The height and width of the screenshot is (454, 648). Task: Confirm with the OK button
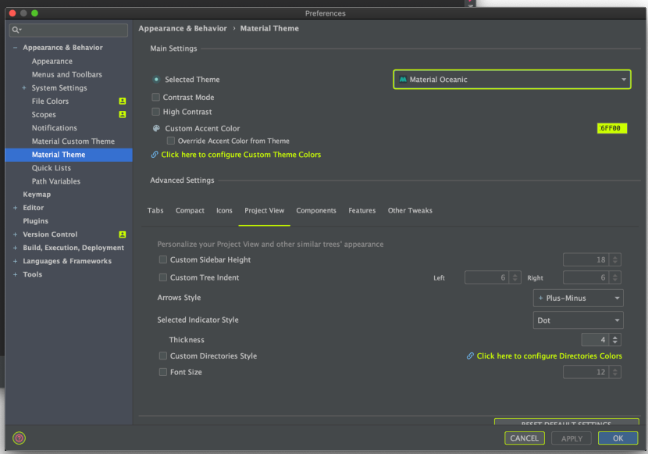(618, 438)
